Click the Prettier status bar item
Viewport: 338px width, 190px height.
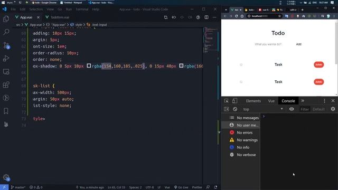197,187
